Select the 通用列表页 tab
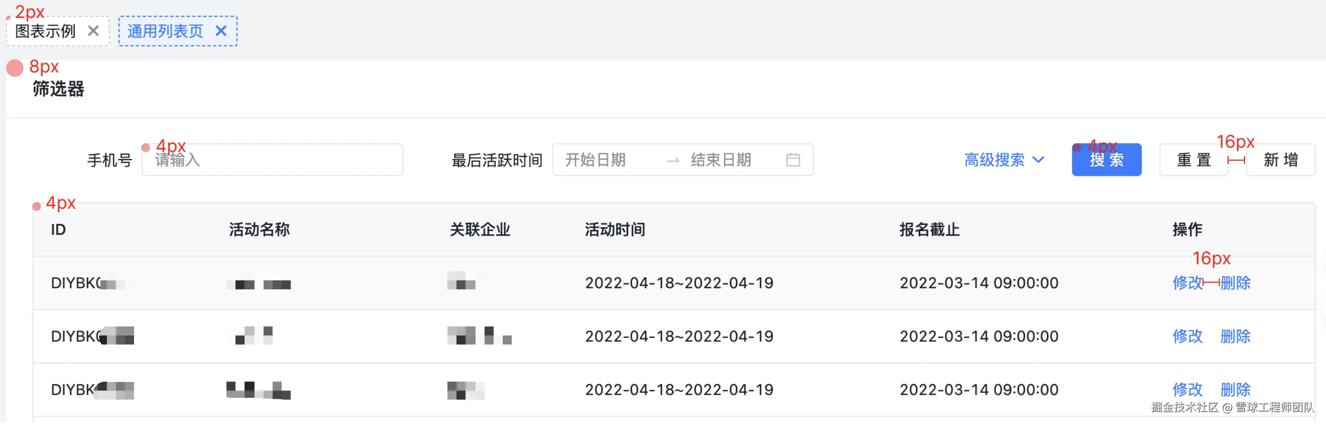This screenshot has width=1326, height=425. (x=165, y=31)
